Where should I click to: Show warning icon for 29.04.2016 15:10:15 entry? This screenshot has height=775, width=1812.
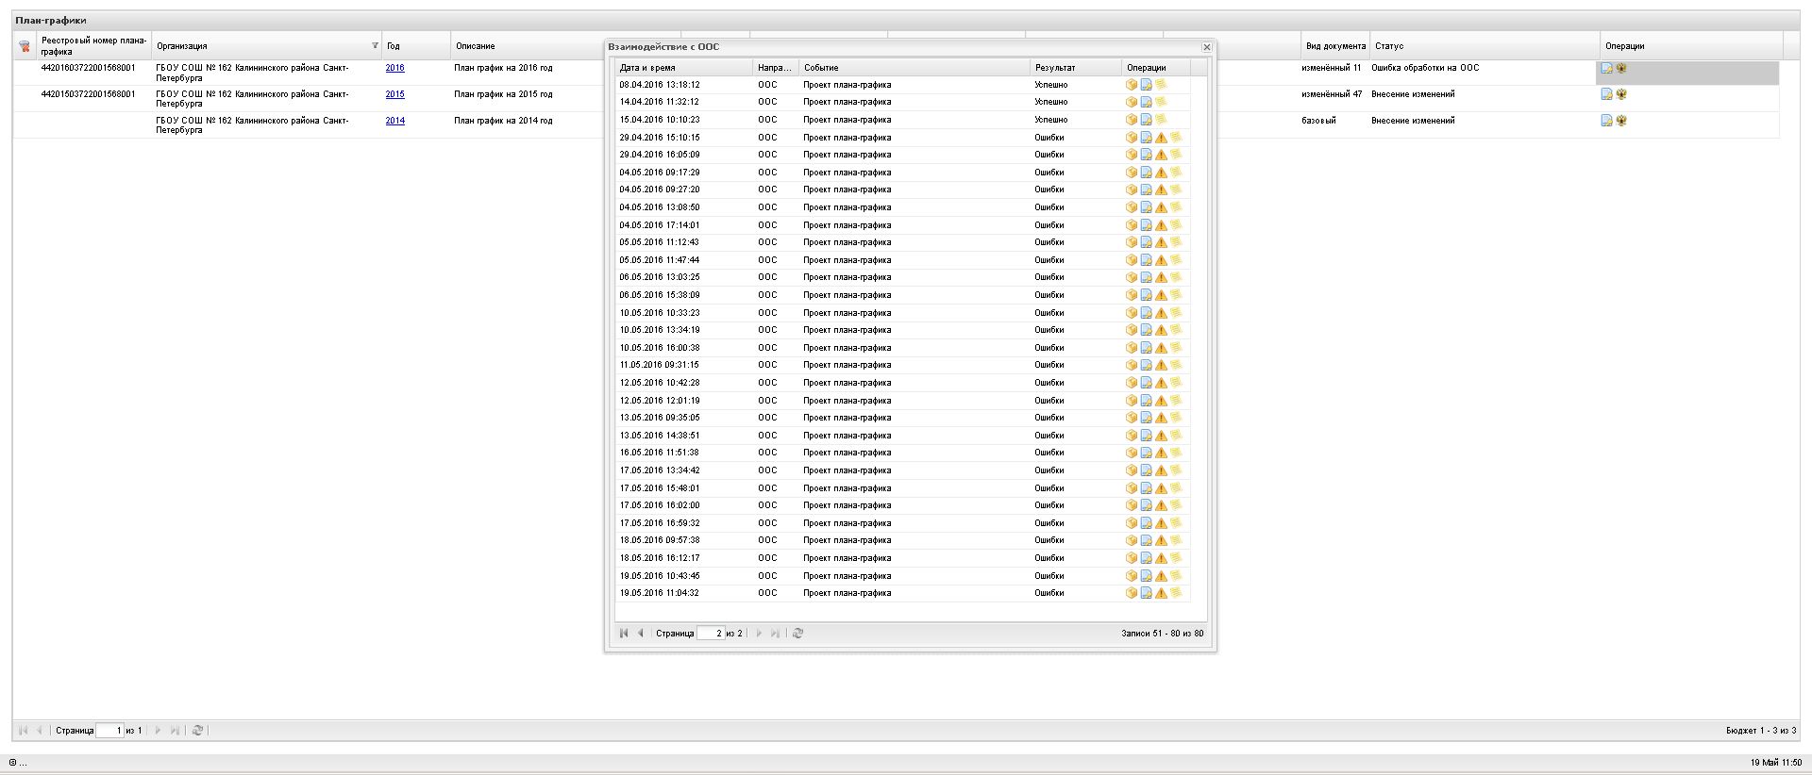click(x=1161, y=138)
